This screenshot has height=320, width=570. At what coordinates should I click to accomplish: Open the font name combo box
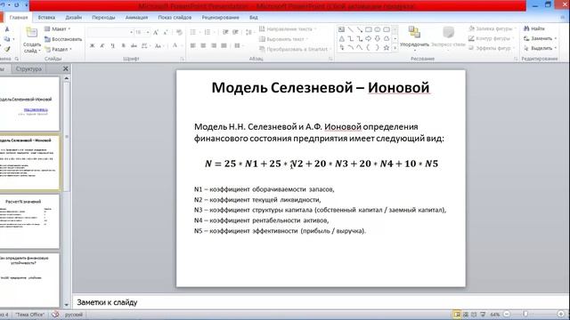coord(110,33)
